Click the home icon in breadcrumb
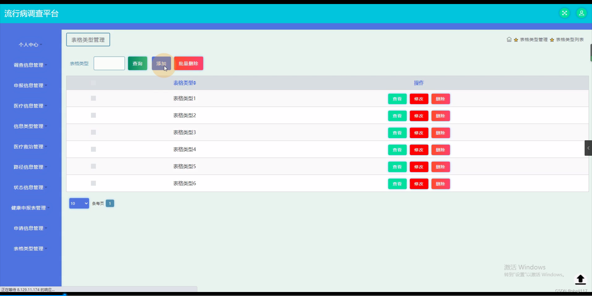The width and height of the screenshot is (592, 296). click(509, 39)
